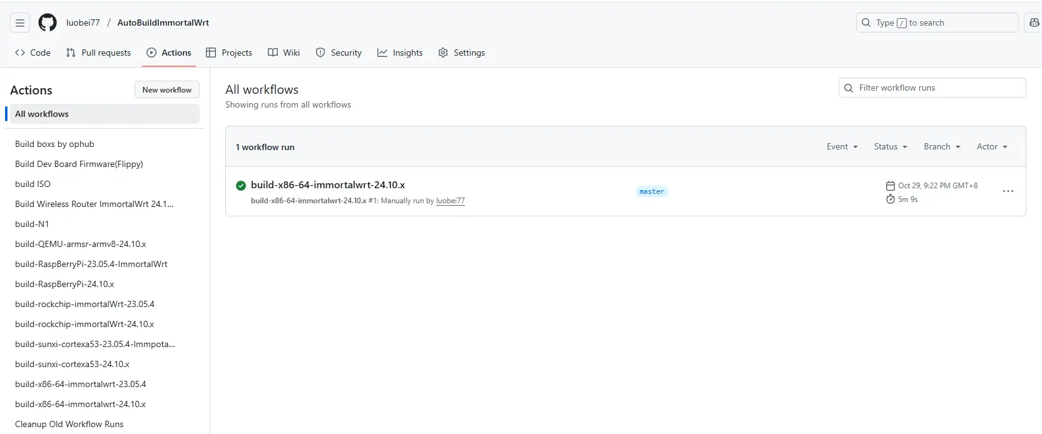The image size is (1042, 434).
Task: Open build-x86-64-immortalwrt-24.10.x run title link
Action: 327,185
